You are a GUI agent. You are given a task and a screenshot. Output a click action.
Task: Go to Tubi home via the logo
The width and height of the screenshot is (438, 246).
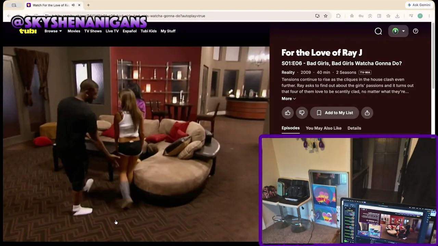28,31
